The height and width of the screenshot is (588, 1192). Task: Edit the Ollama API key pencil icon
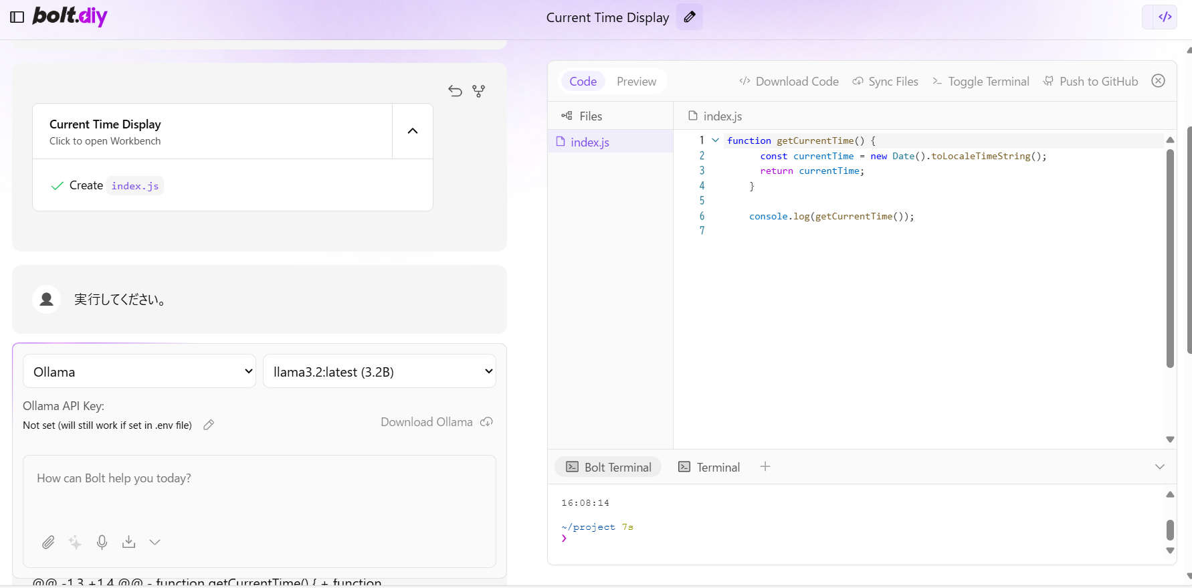point(209,425)
